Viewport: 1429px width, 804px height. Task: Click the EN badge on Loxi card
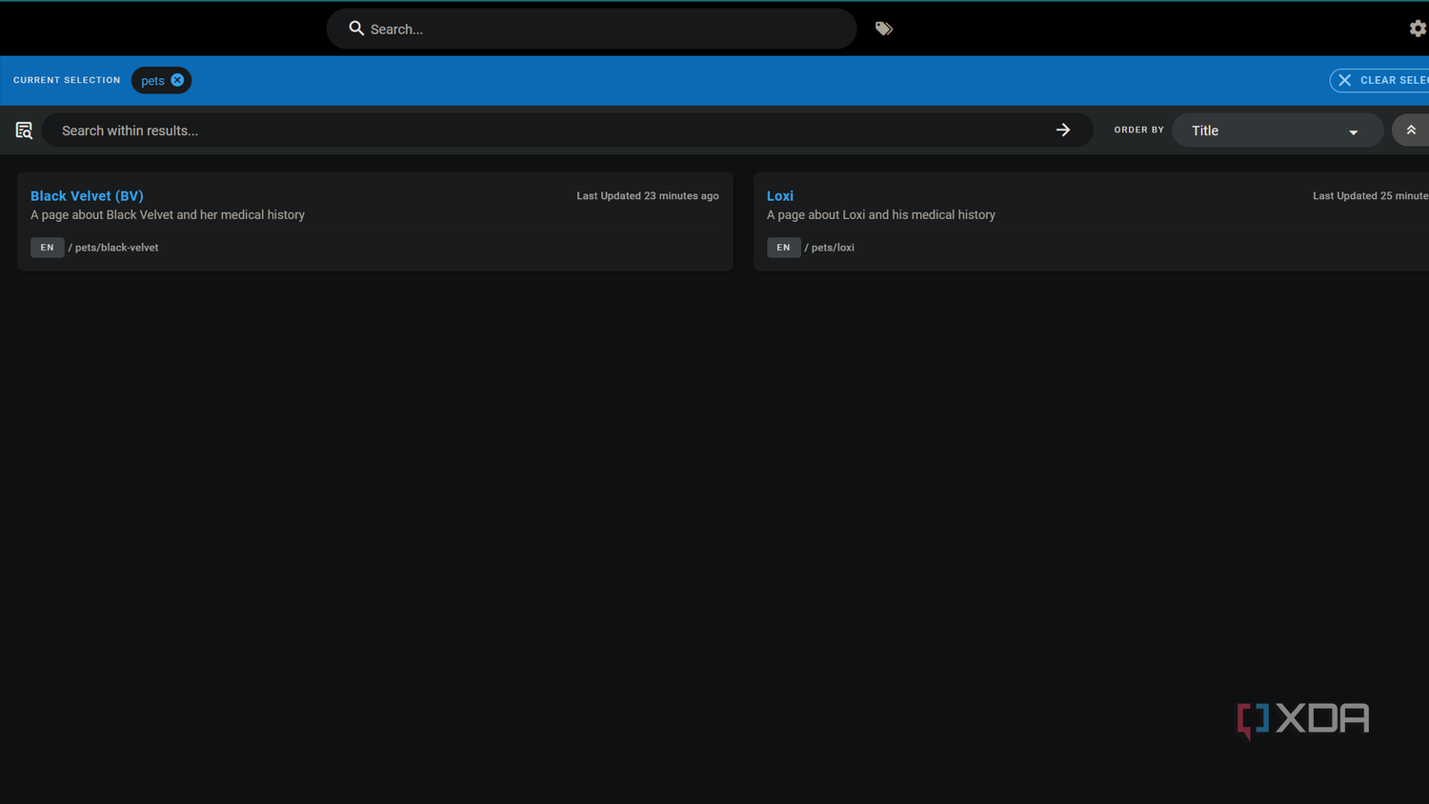tap(783, 248)
